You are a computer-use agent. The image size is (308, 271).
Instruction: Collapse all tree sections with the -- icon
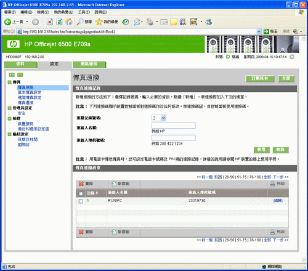coord(20,75)
